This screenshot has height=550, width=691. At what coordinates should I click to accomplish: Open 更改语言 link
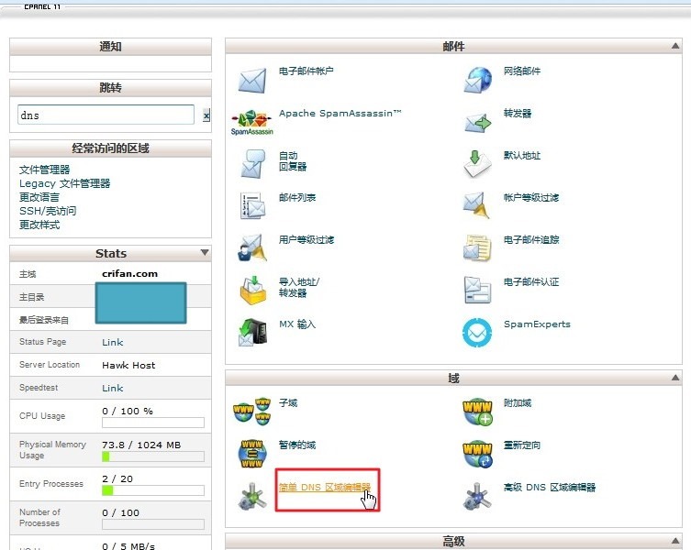point(39,197)
